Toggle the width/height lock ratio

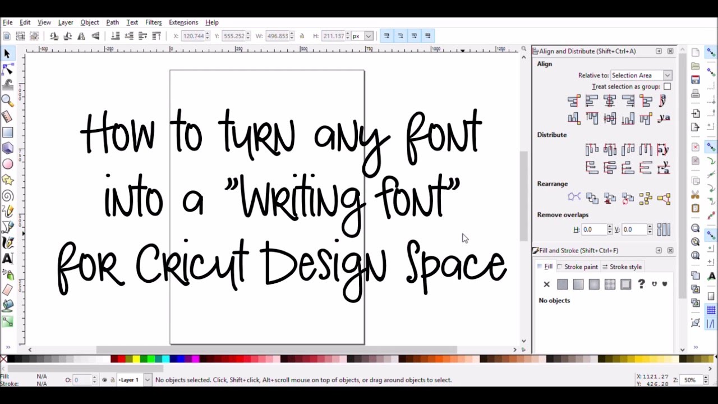click(302, 36)
